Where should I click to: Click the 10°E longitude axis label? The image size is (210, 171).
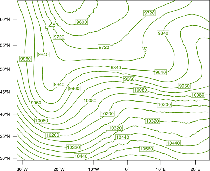(161, 169)
